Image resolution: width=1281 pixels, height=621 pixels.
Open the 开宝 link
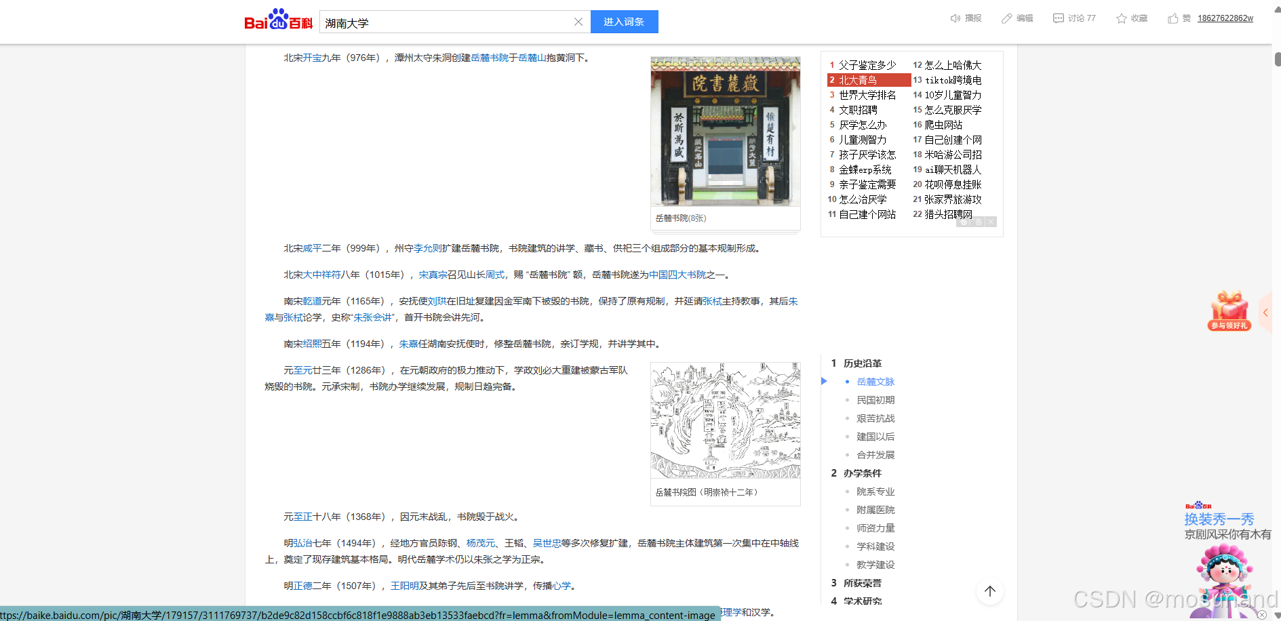(x=312, y=58)
